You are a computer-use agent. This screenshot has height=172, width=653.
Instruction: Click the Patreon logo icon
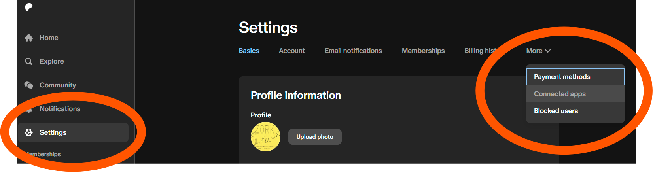click(29, 7)
